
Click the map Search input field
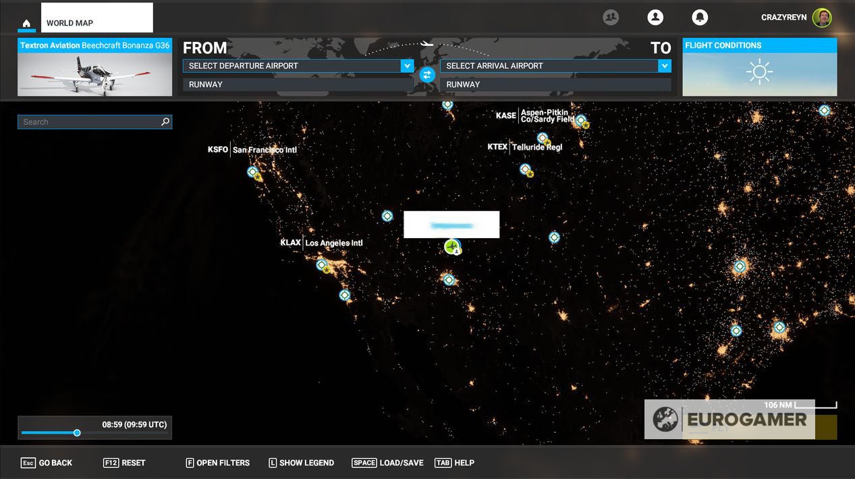[89, 122]
